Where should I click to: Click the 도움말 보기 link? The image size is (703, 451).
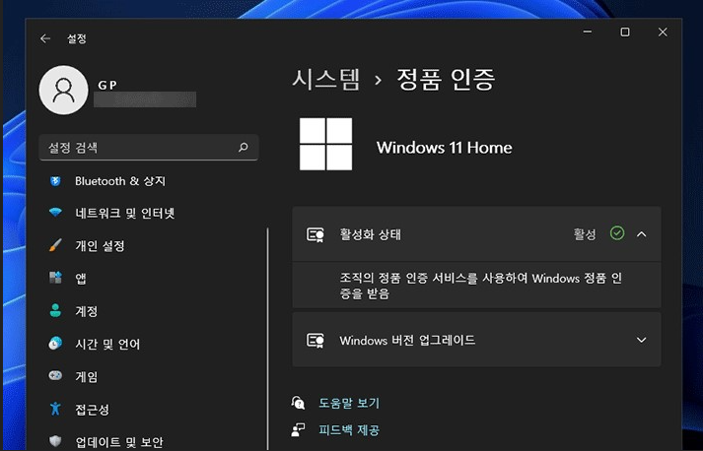[349, 403]
